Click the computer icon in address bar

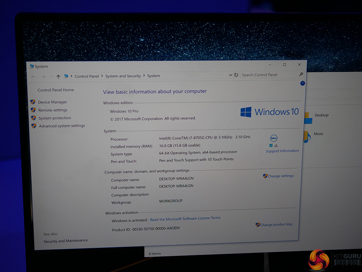click(66, 76)
